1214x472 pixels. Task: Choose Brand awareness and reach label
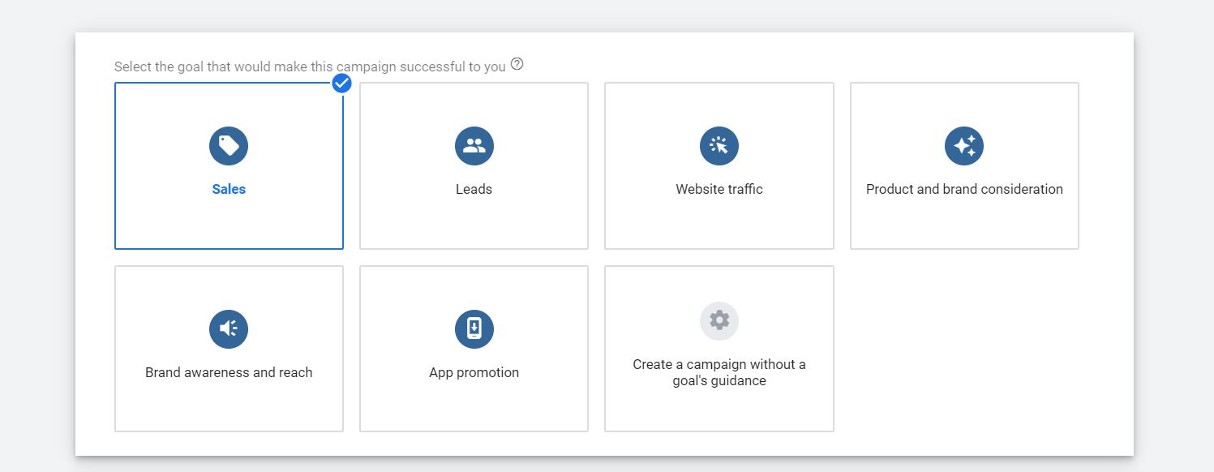[x=229, y=372]
